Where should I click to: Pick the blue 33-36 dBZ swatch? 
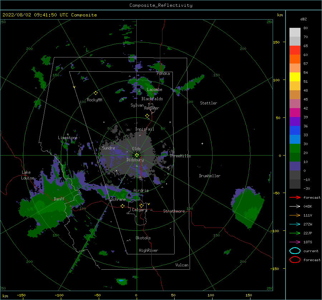coord(295,131)
